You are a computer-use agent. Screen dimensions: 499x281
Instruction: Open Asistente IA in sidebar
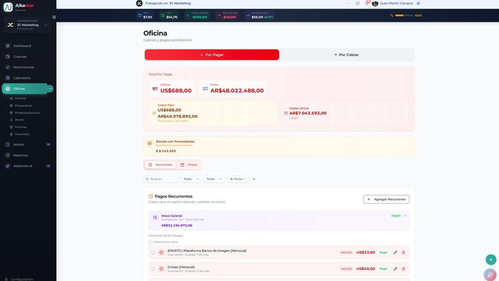click(28, 166)
